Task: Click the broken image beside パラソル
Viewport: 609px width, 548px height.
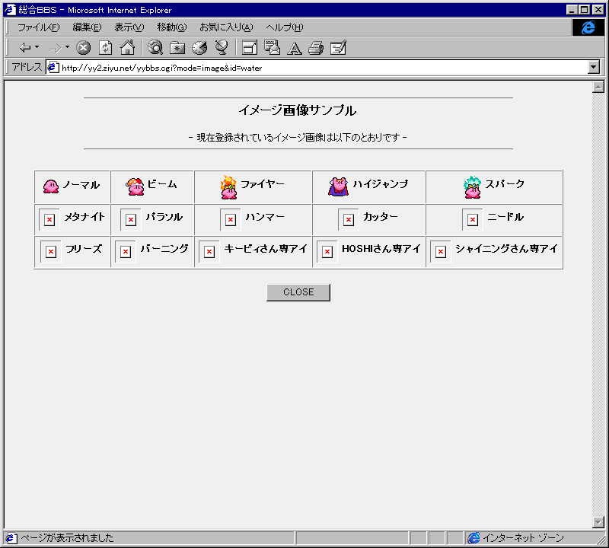Action: (131, 220)
